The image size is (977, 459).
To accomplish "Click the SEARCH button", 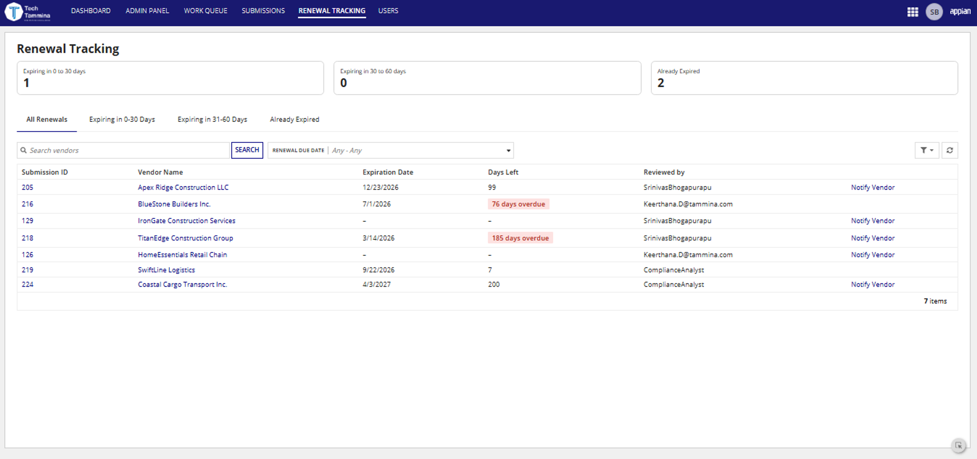I will (x=247, y=150).
